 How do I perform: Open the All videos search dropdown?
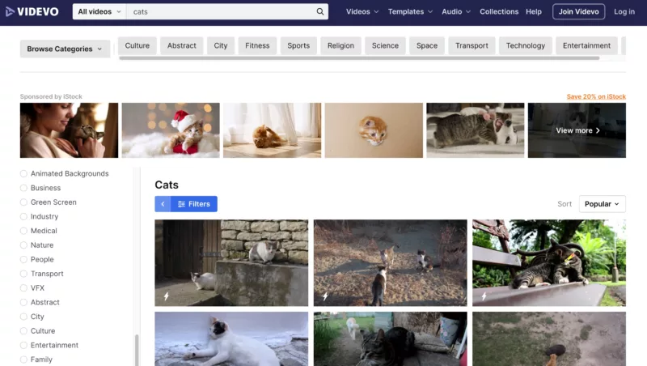99,12
